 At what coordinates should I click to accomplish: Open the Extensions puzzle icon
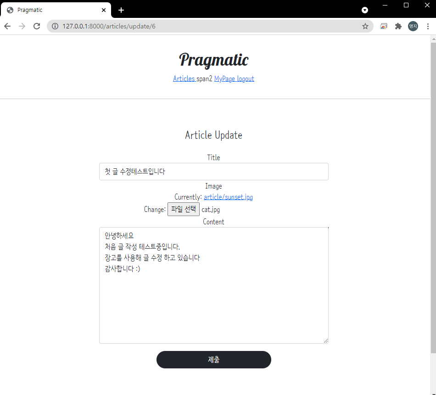(398, 26)
